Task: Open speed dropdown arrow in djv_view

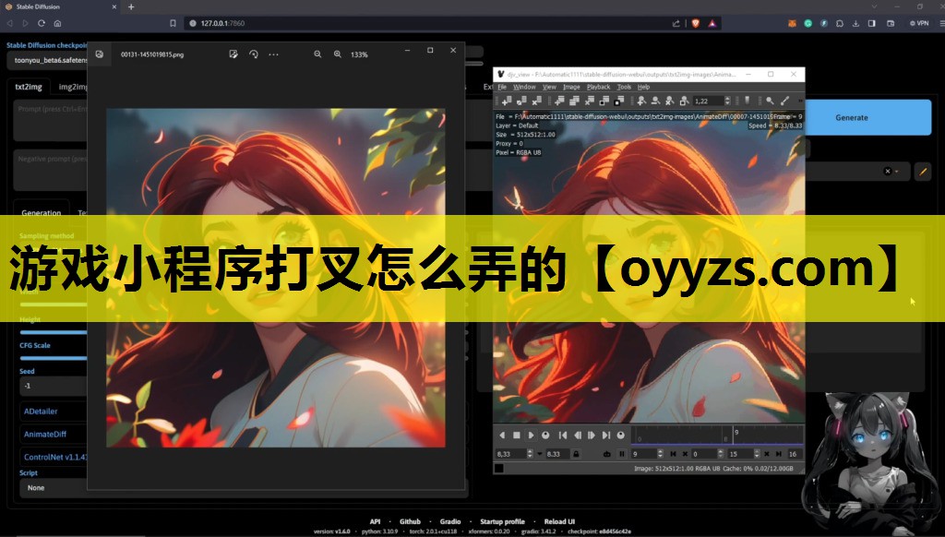Action: (539, 454)
